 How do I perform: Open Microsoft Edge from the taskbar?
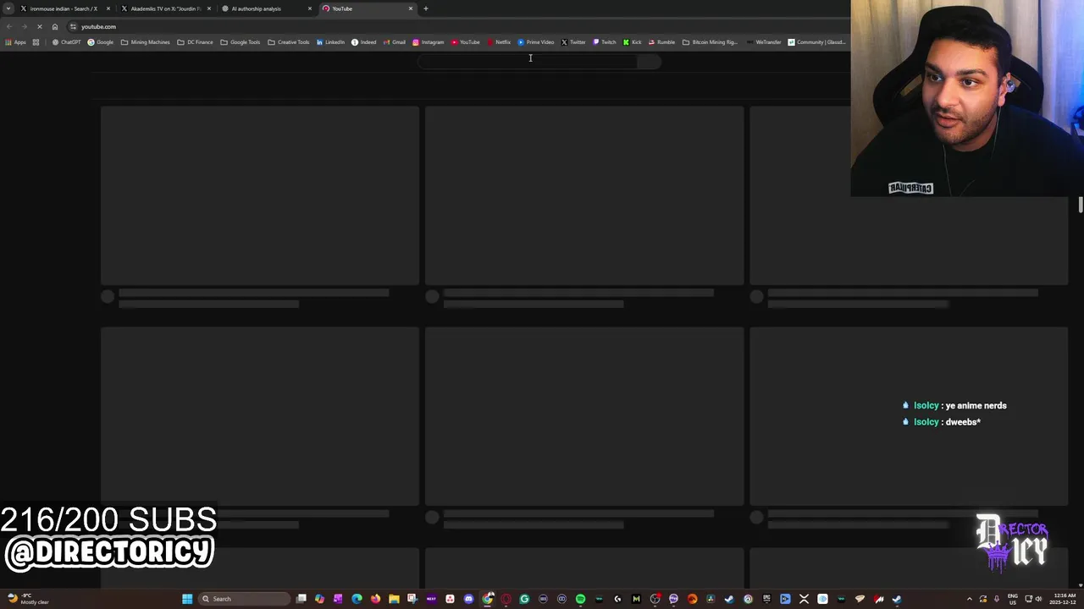(357, 599)
